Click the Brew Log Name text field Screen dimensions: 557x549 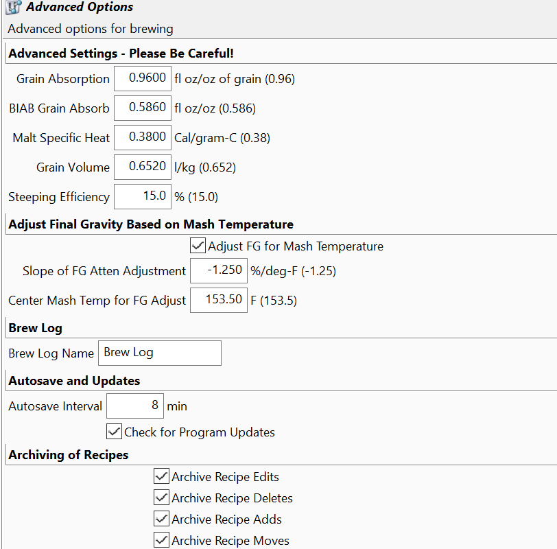pyautogui.click(x=160, y=353)
